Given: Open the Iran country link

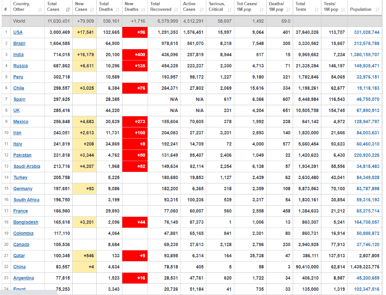Looking at the screenshot, I should click(x=17, y=133).
